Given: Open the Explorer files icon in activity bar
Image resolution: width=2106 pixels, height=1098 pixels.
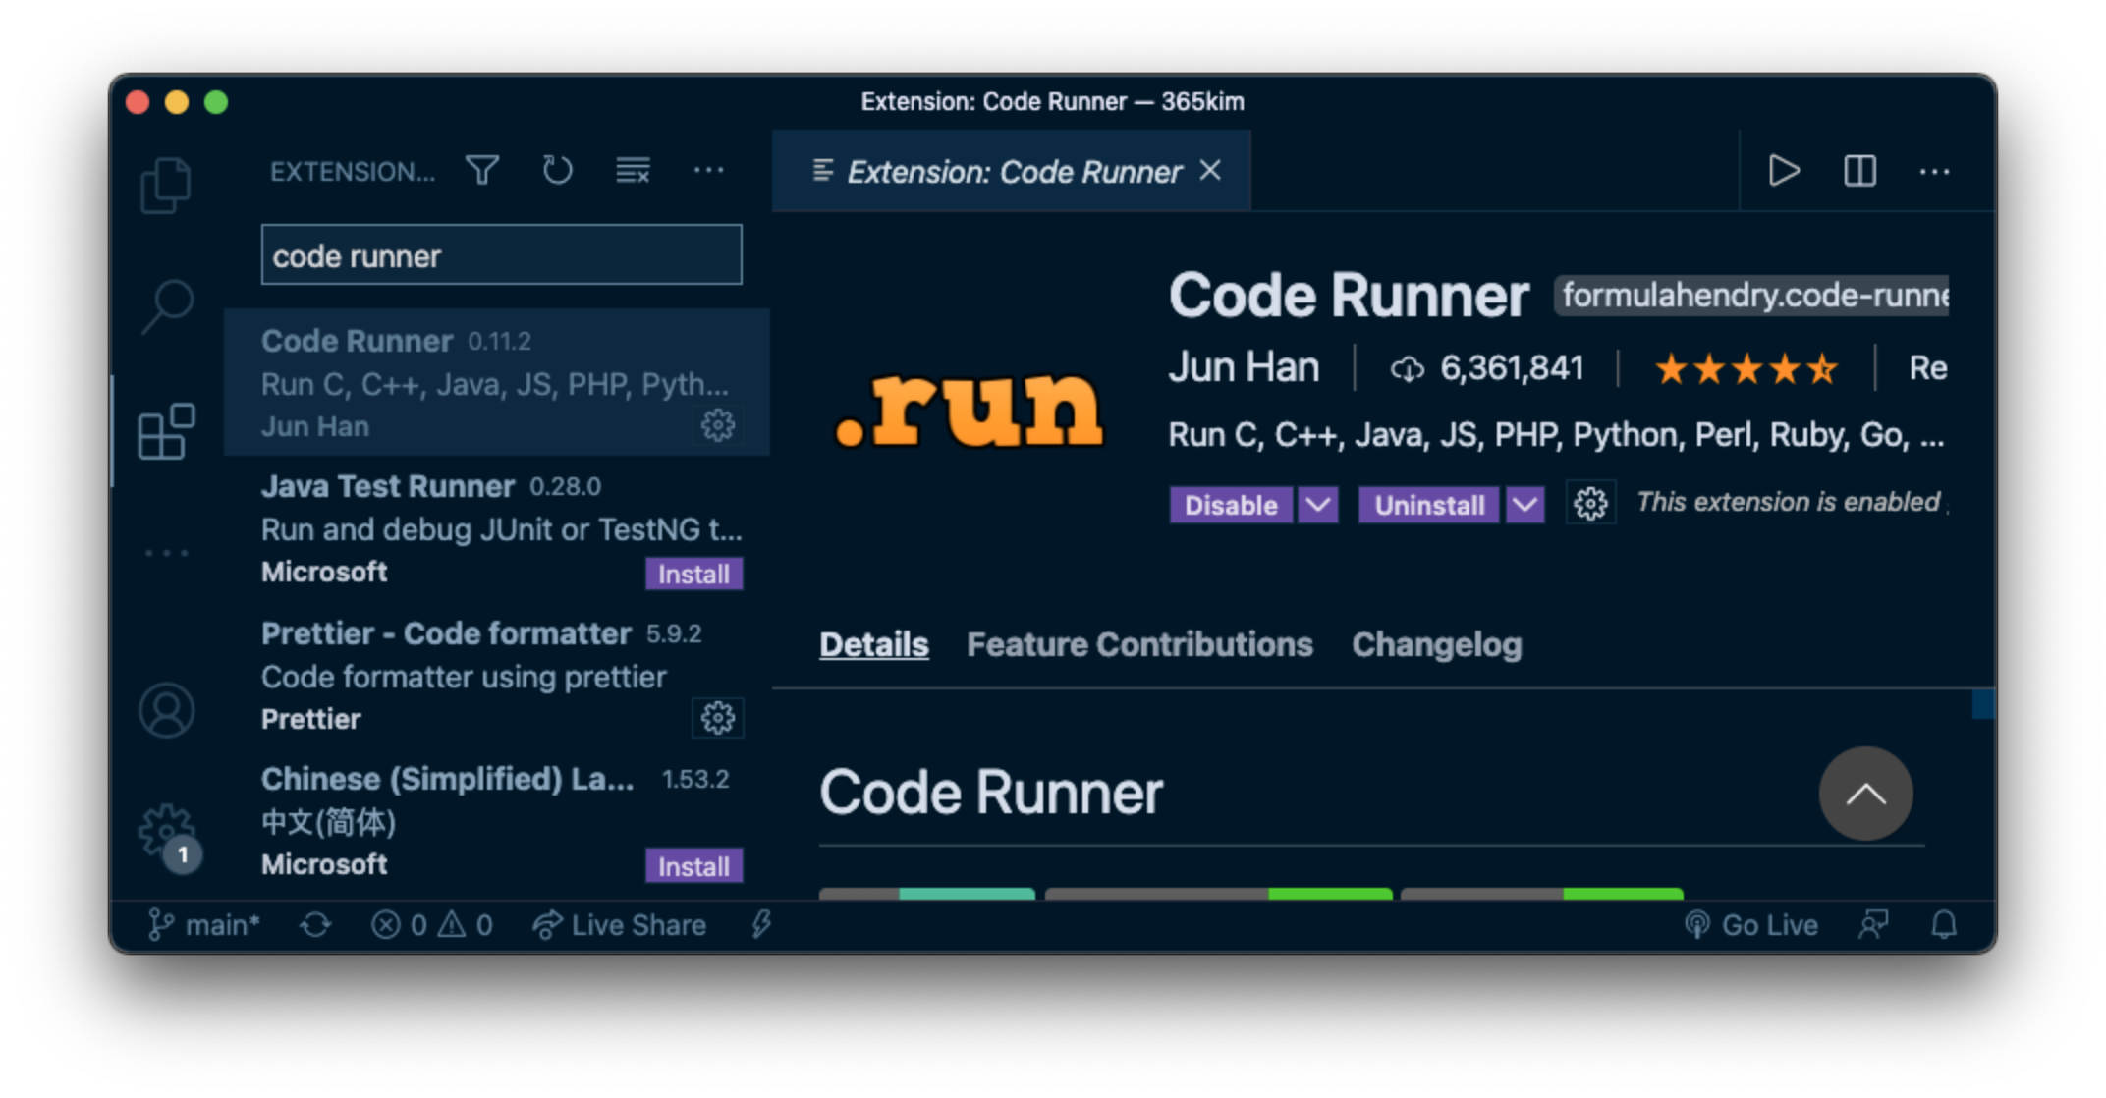Looking at the screenshot, I should point(165,185).
